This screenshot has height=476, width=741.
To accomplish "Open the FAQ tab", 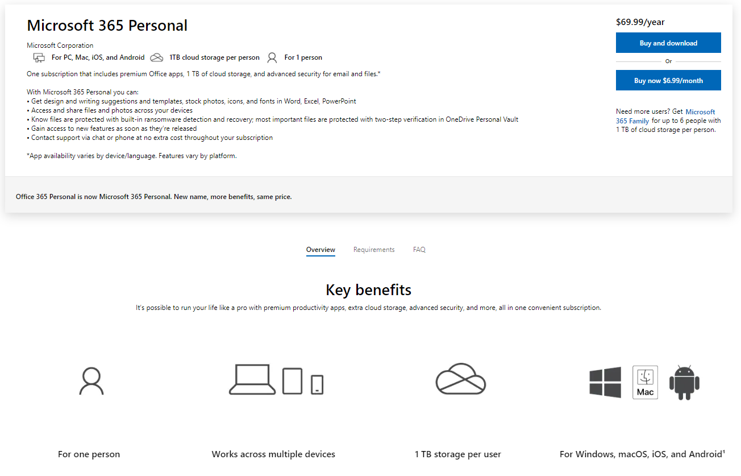I will point(419,250).
